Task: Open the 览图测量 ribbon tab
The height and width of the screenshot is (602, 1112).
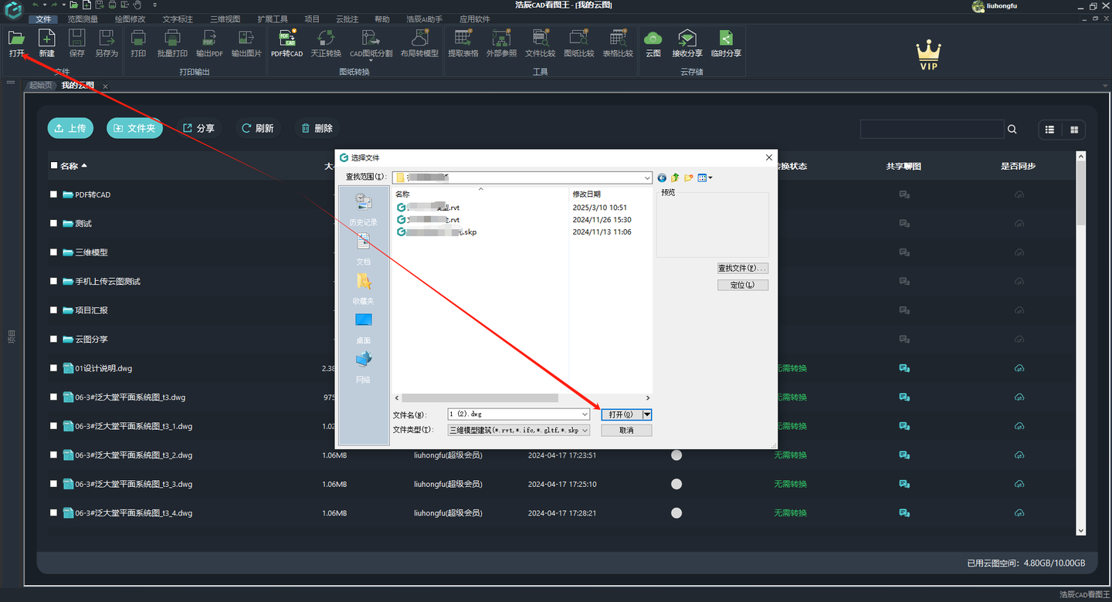Action: [83, 19]
